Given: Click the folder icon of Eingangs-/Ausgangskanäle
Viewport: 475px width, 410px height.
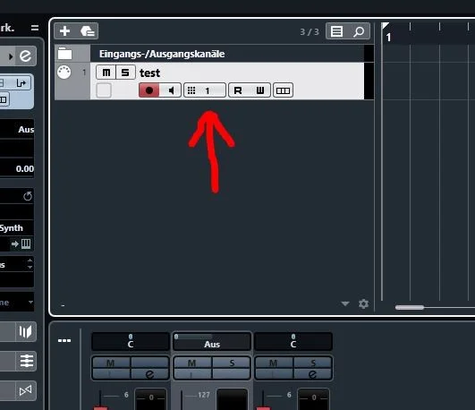Looking at the screenshot, I should tap(64, 54).
